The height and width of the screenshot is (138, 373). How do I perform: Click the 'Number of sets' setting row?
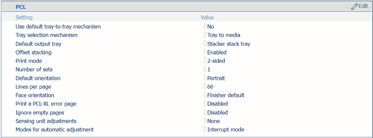[186, 69]
